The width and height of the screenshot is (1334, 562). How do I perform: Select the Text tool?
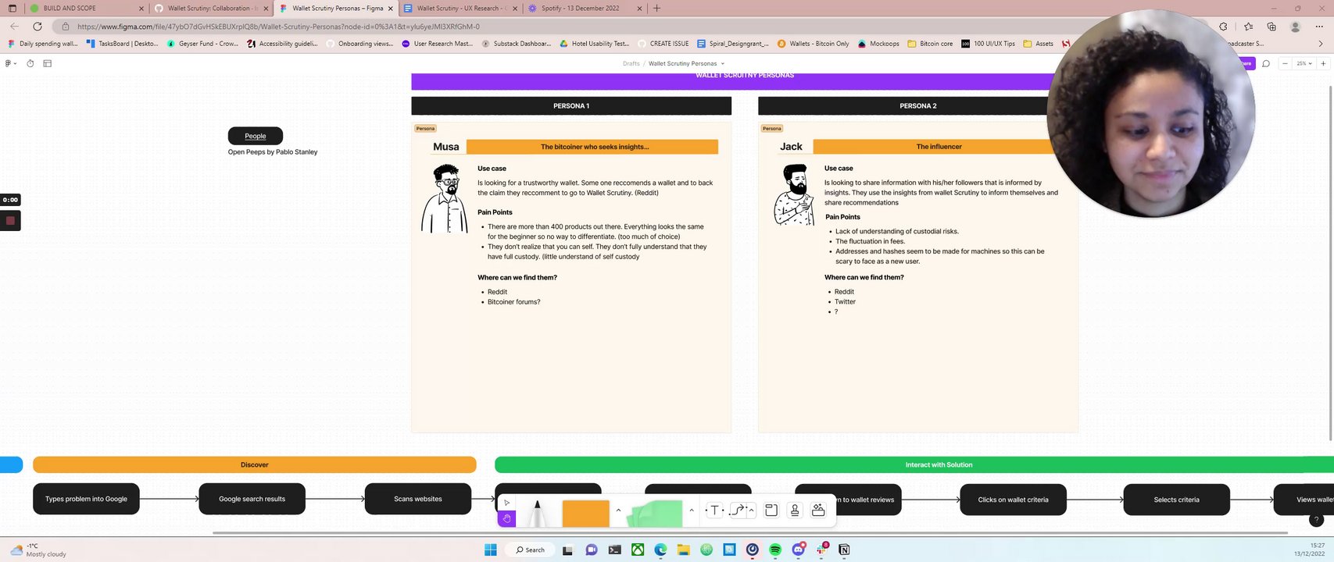[714, 510]
